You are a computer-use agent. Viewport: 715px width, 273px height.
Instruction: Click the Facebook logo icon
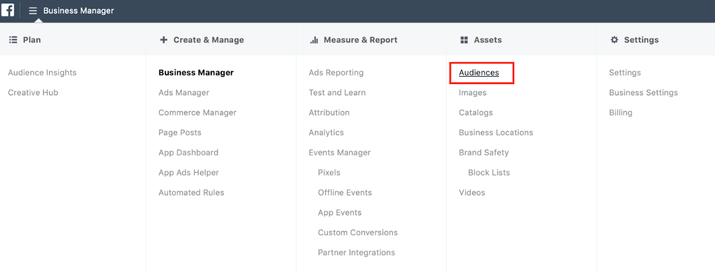(x=8, y=10)
